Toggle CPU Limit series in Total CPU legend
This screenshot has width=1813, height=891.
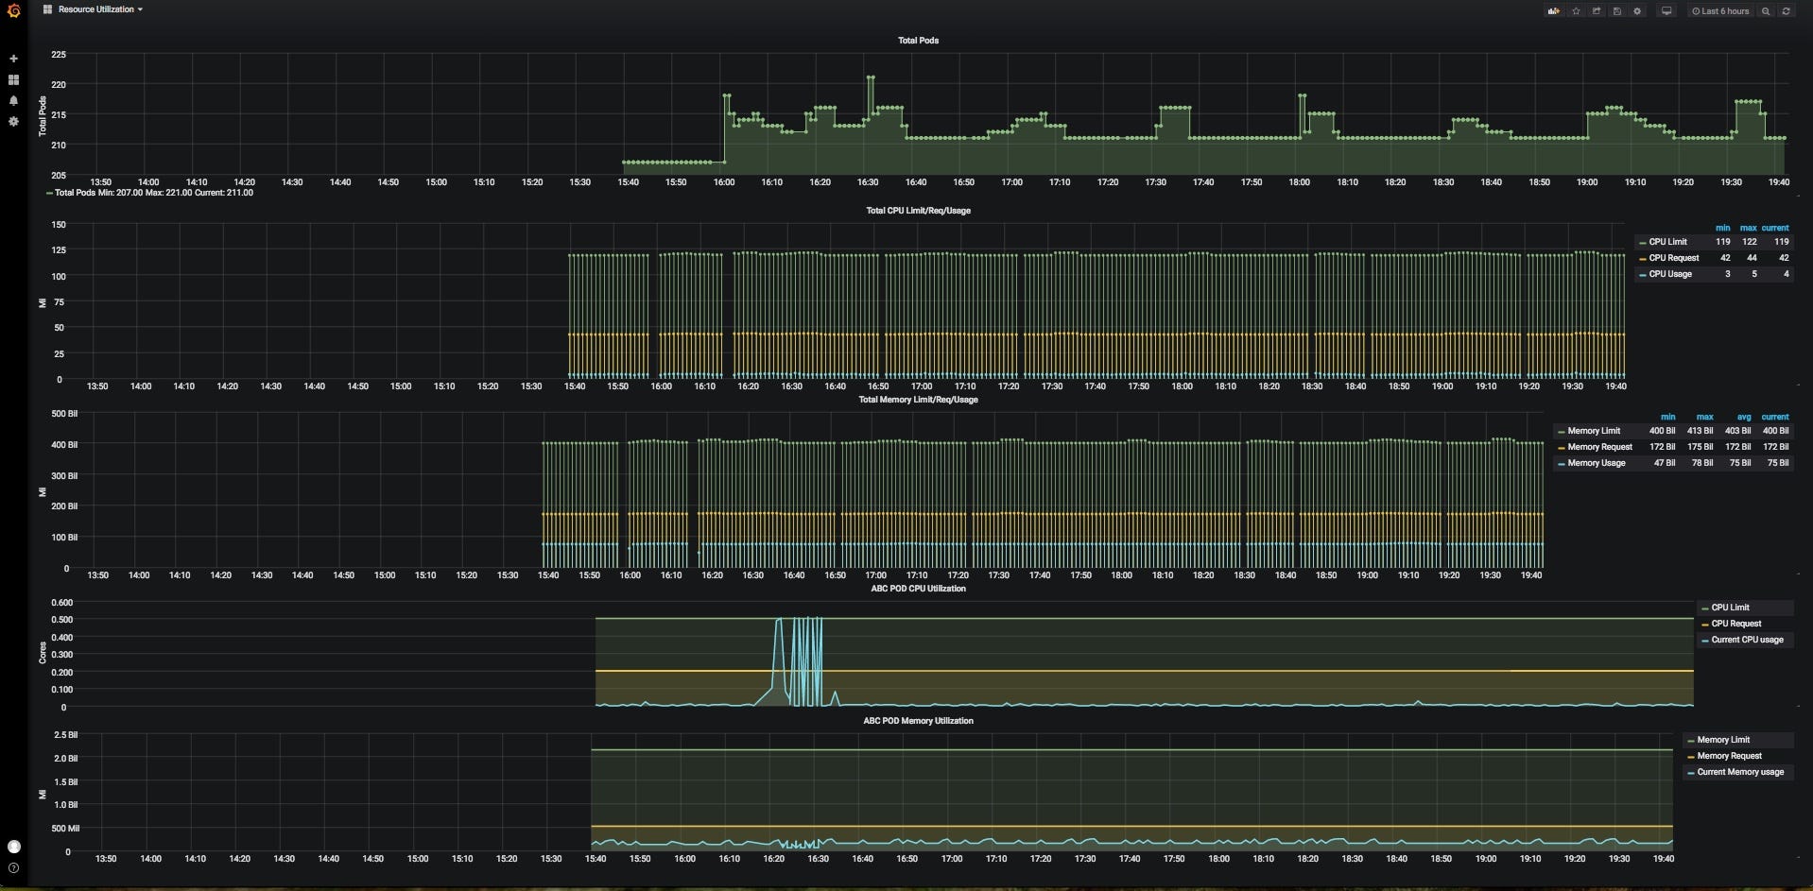(x=1667, y=242)
